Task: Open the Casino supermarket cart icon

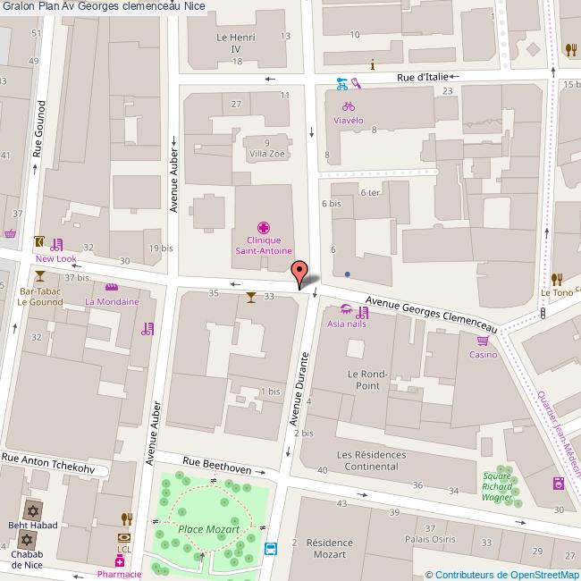Action: tap(483, 341)
